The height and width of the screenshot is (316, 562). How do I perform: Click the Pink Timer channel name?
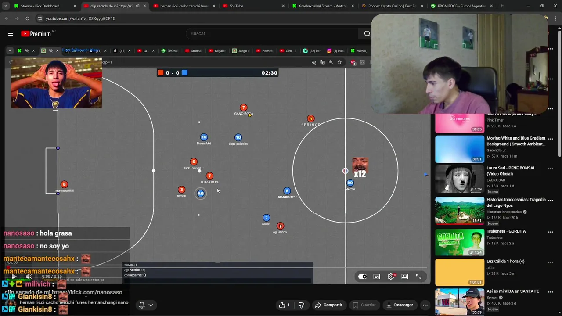[495, 120]
